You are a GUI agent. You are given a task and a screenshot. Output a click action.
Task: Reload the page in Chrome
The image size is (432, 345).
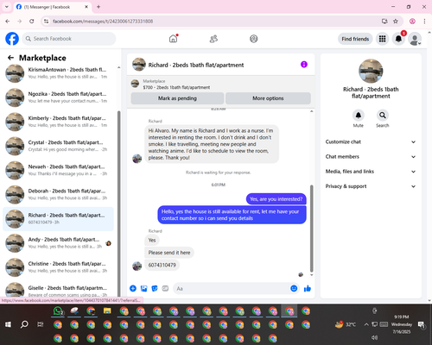tap(32, 22)
